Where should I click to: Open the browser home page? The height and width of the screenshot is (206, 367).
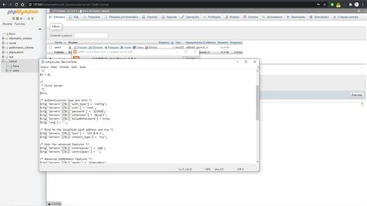point(22,5)
